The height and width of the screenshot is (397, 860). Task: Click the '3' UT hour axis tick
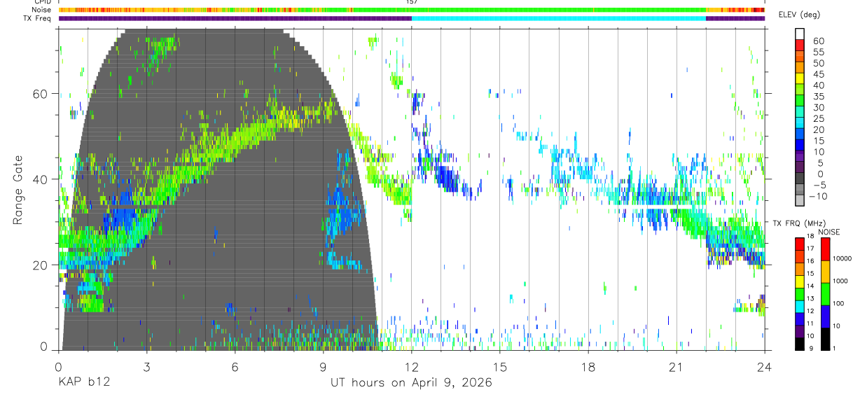(146, 367)
